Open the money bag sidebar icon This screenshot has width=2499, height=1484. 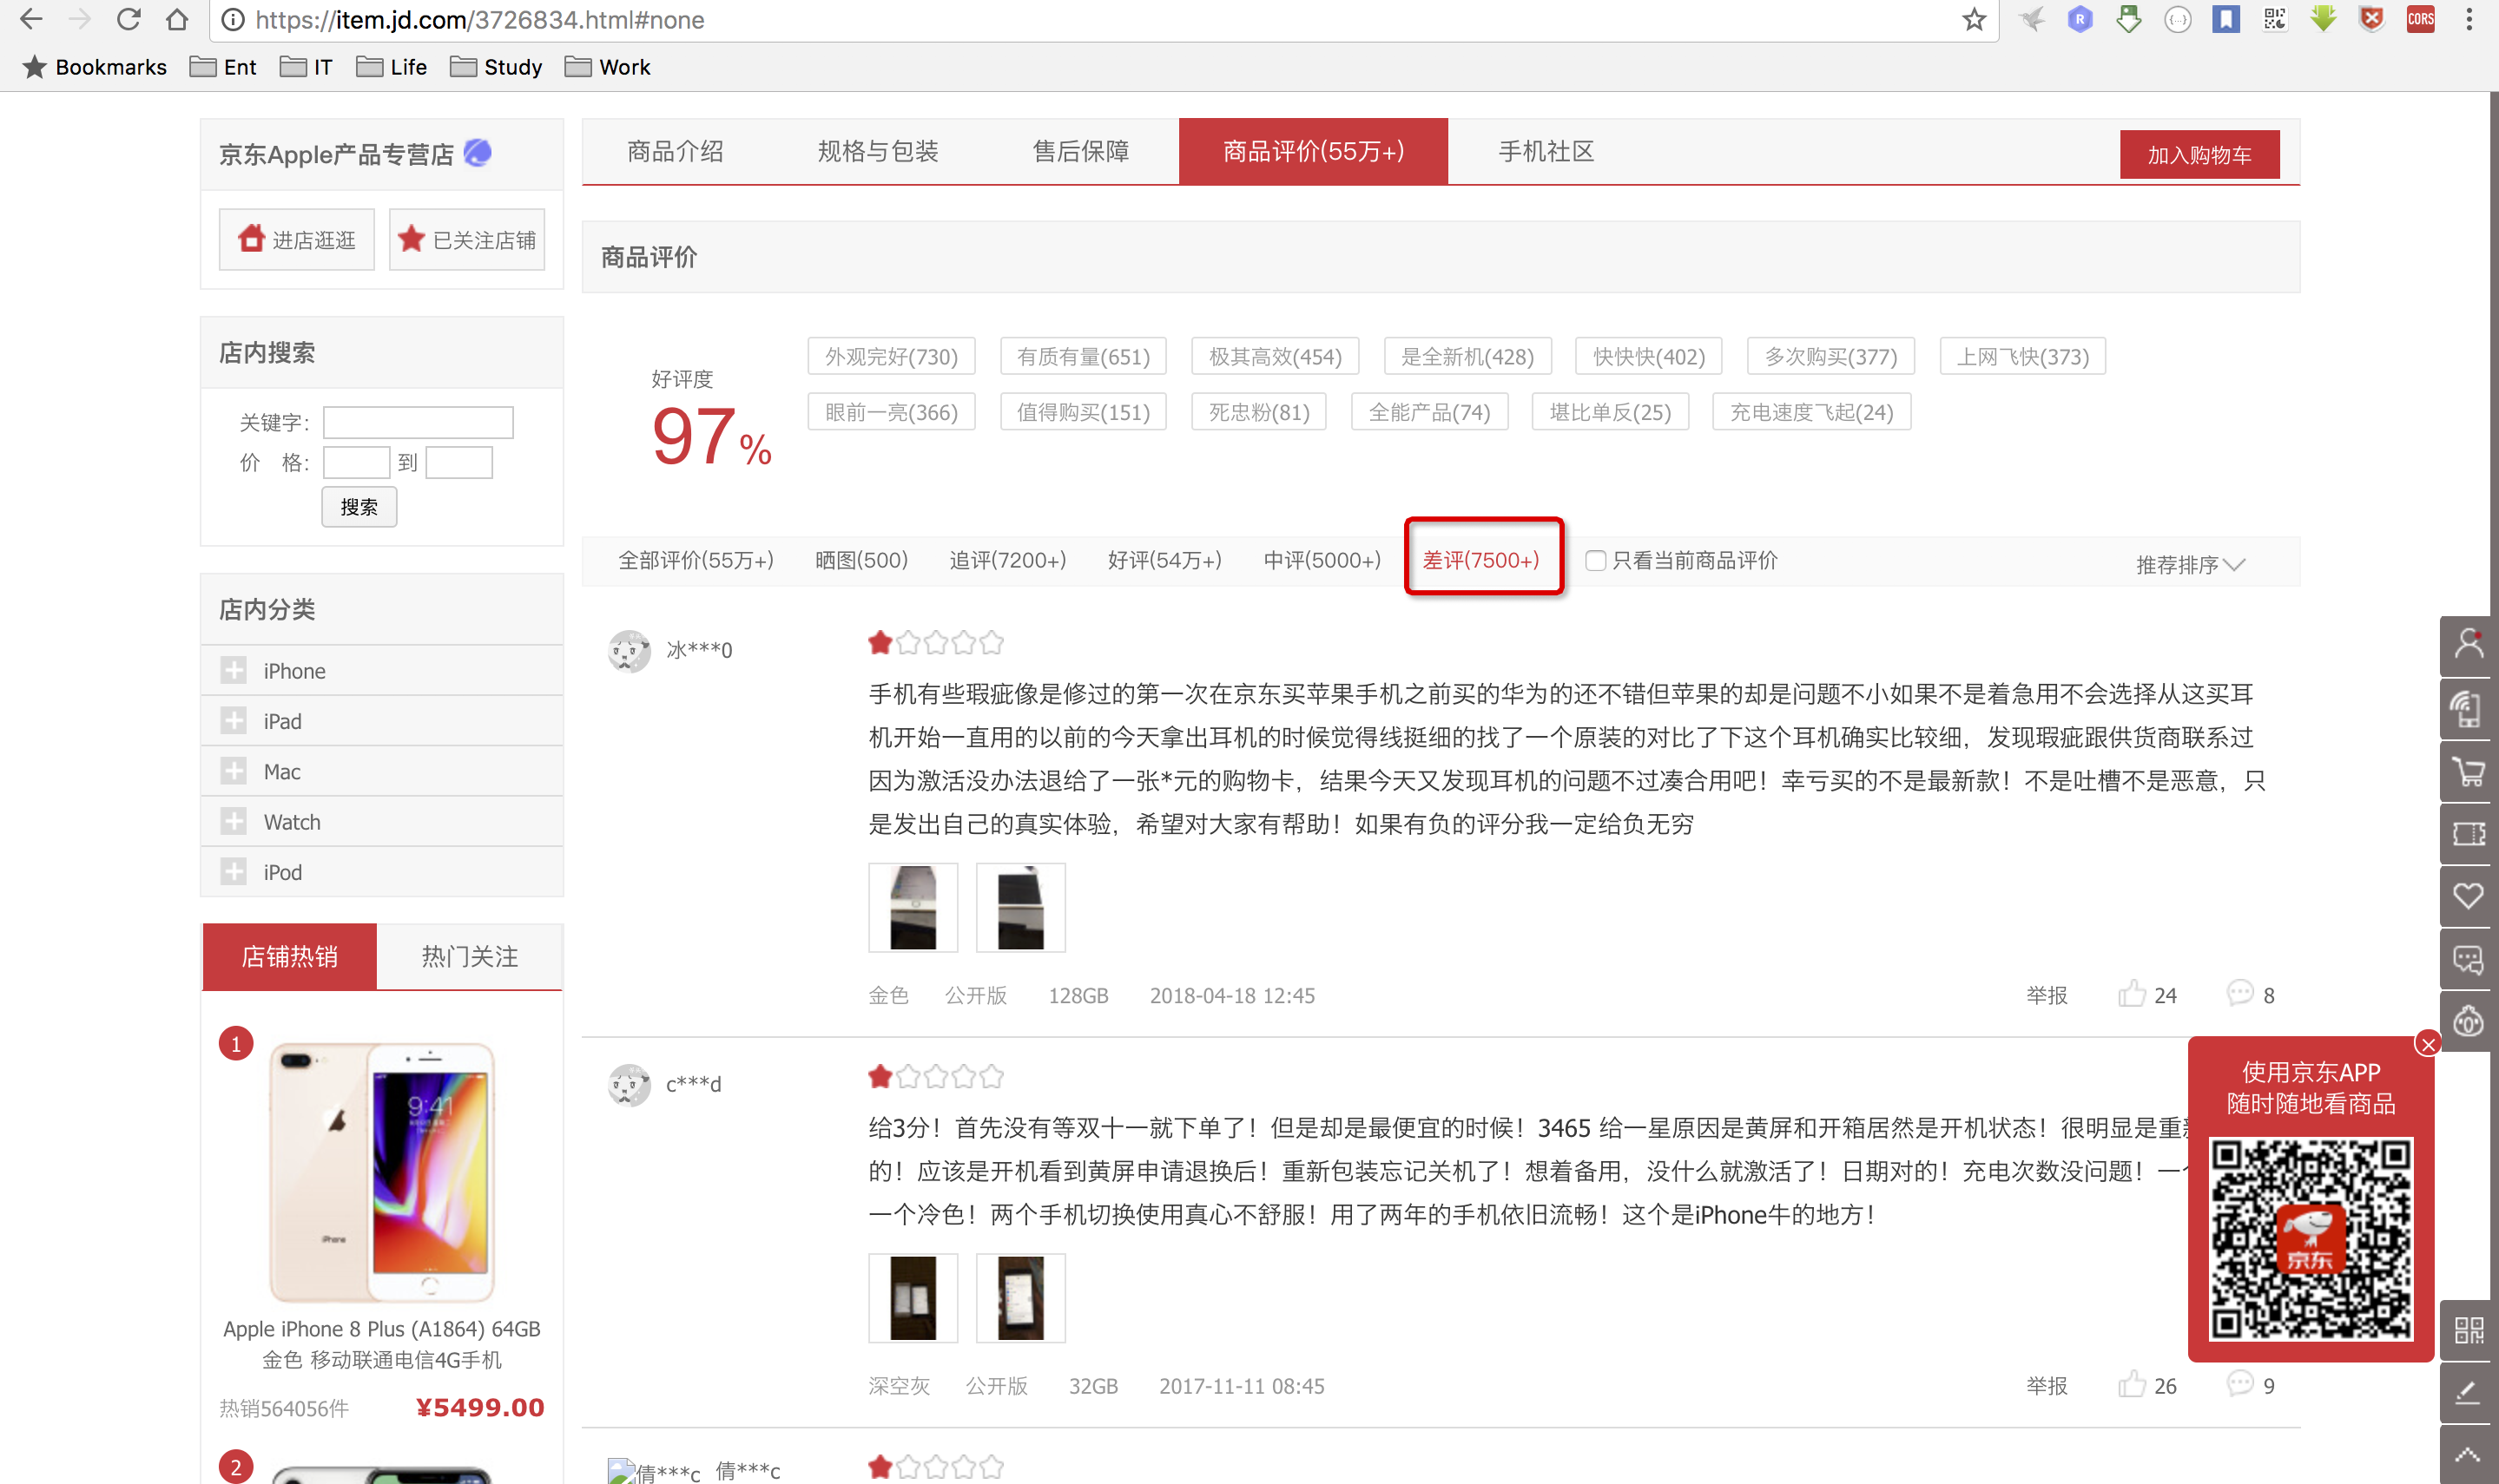point(2468,1021)
